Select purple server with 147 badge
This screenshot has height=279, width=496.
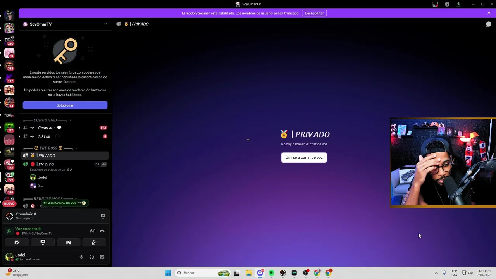pos(9,78)
